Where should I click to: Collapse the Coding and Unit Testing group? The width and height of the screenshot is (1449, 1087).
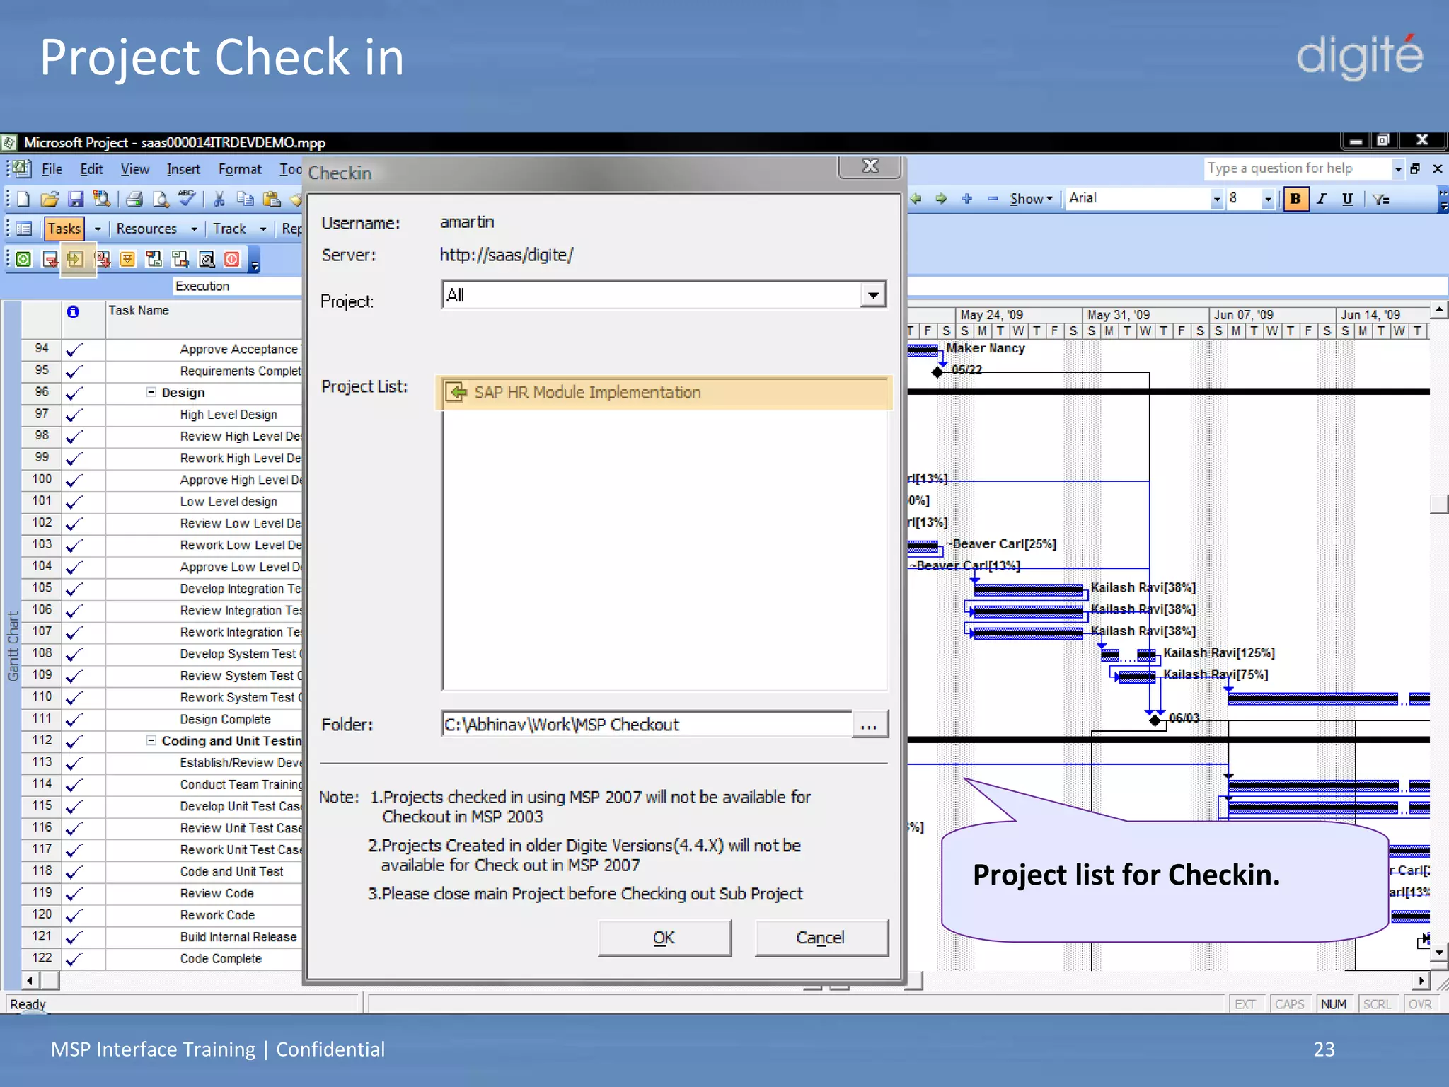point(151,740)
